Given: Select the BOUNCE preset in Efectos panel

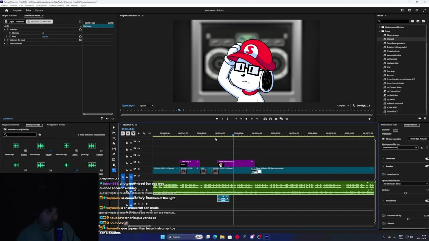Looking at the screenshot, I should tap(390, 39).
